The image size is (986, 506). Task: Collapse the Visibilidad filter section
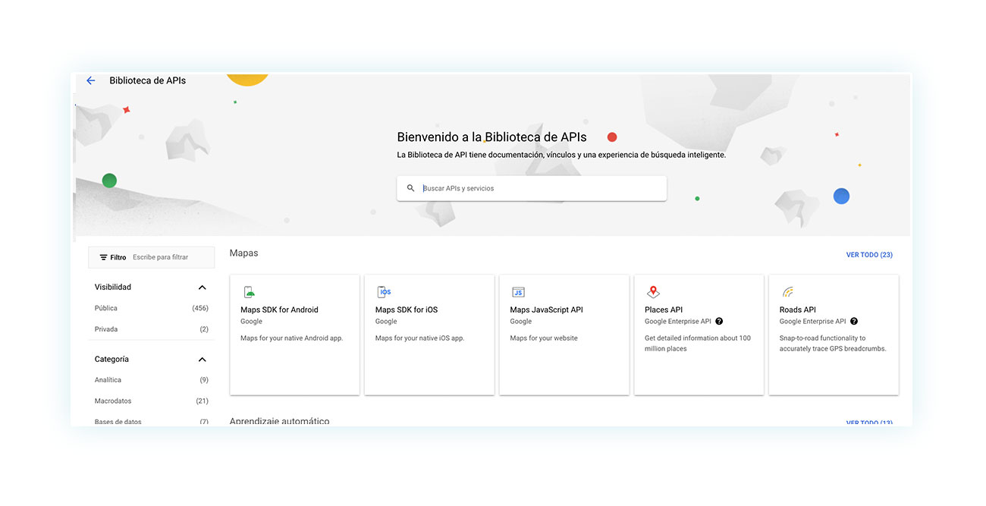coord(202,288)
